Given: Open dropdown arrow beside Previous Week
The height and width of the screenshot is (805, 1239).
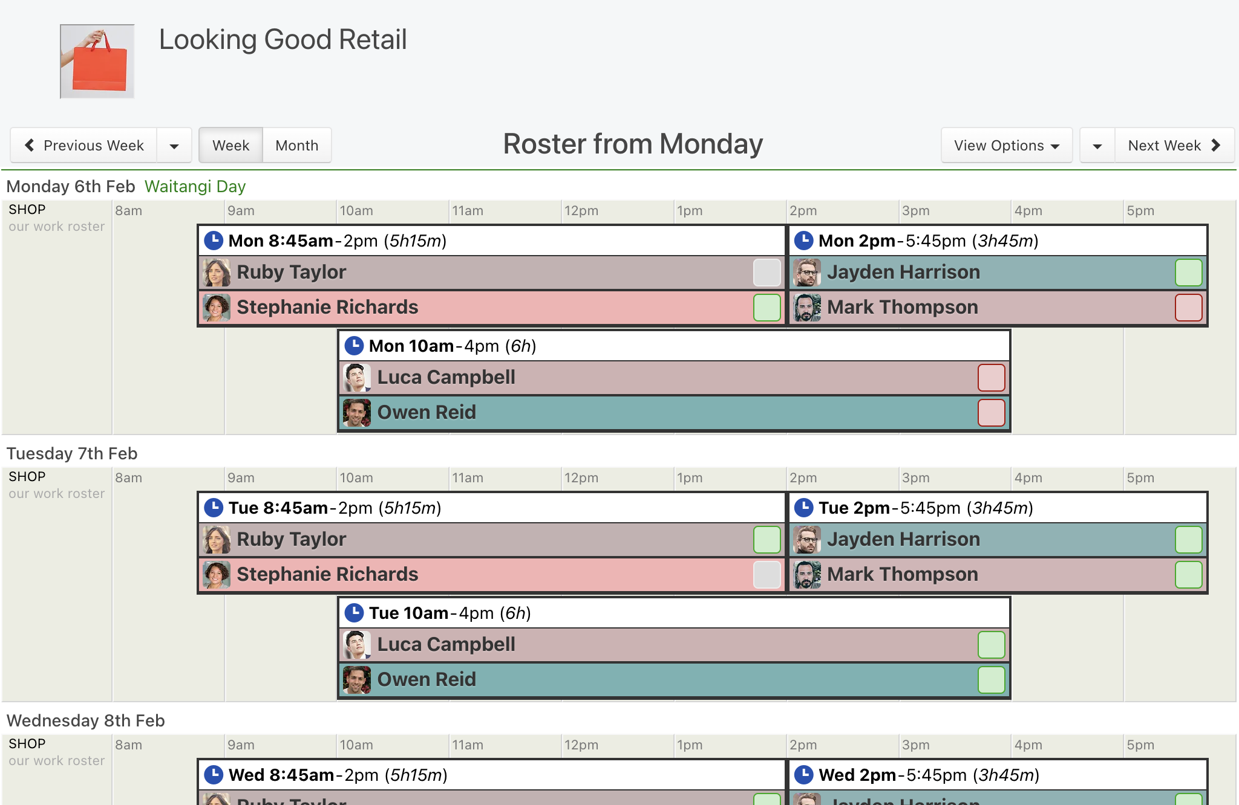Looking at the screenshot, I should (x=174, y=145).
